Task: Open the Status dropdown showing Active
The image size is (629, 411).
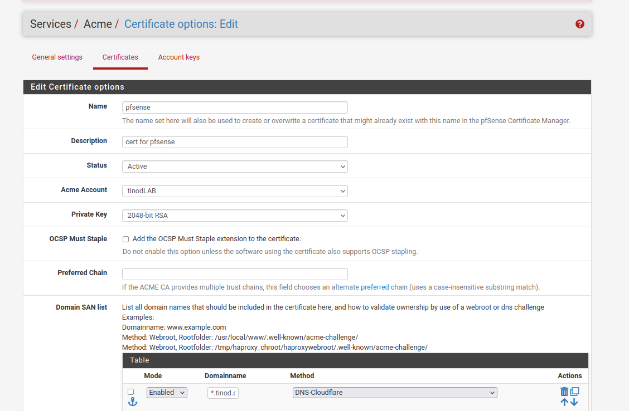Action: point(234,167)
